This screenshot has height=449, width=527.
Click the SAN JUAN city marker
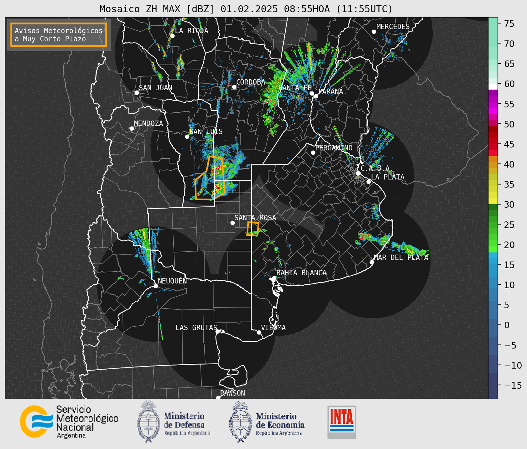pos(137,93)
